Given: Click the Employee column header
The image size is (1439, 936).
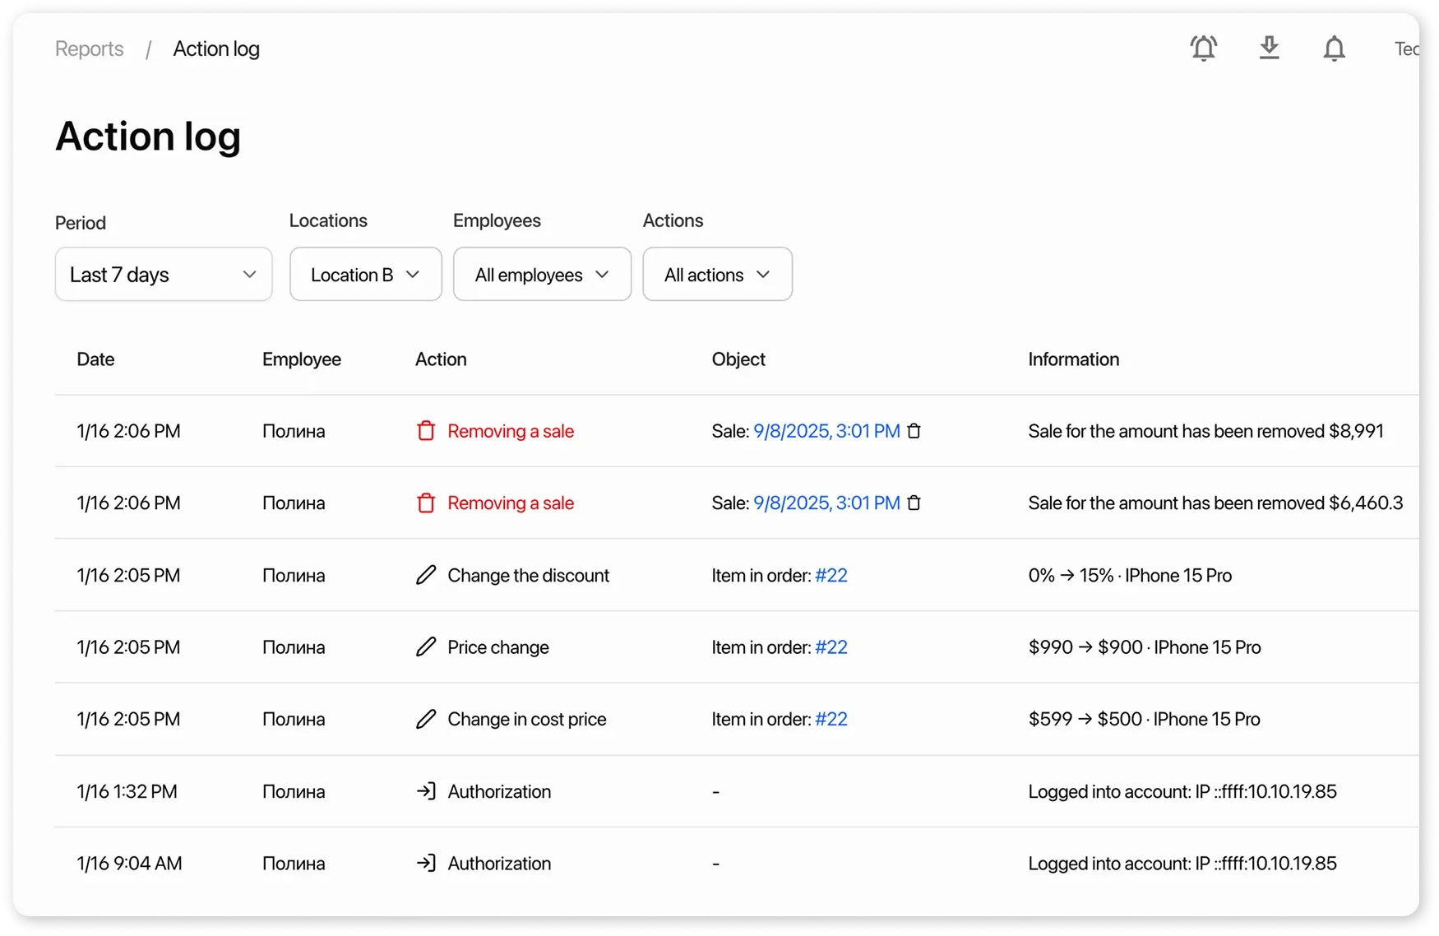Looking at the screenshot, I should click(x=301, y=359).
